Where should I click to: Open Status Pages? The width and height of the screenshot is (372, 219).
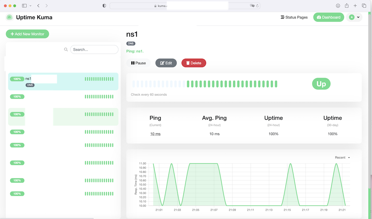tap(294, 17)
